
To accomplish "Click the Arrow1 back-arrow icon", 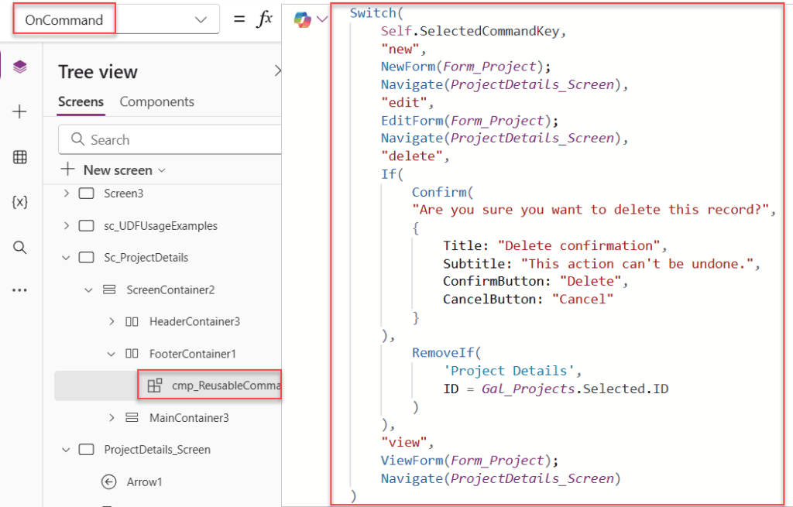I will point(108,481).
